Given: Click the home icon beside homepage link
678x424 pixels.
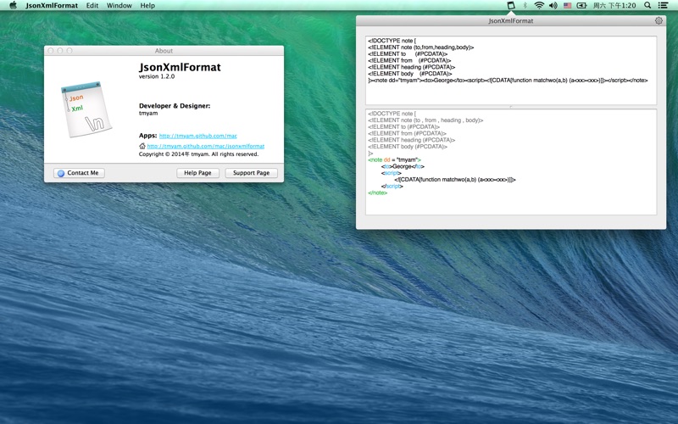Looking at the screenshot, I should 142,146.
